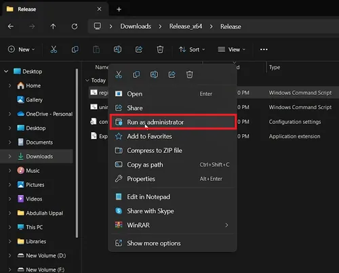Image resolution: width=339 pixels, height=273 pixels.
Task: Choose Share in the context menu list
Action: (172, 108)
